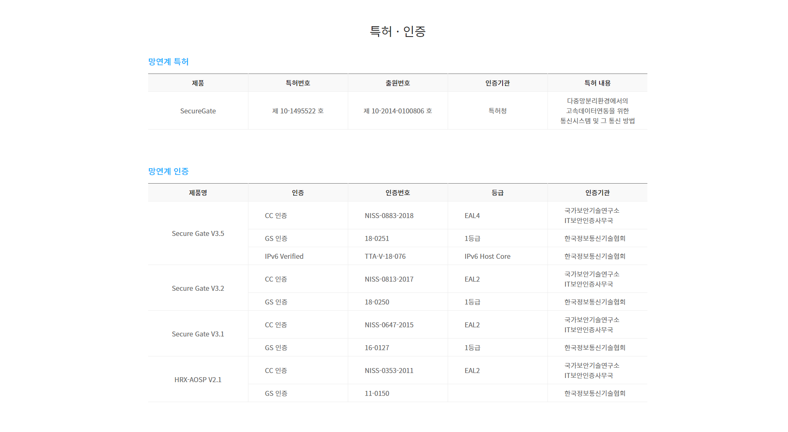Click certification number NISS-0647-2015
This screenshot has height=432, width=788.
pyautogui.click(x=389, y=325)
